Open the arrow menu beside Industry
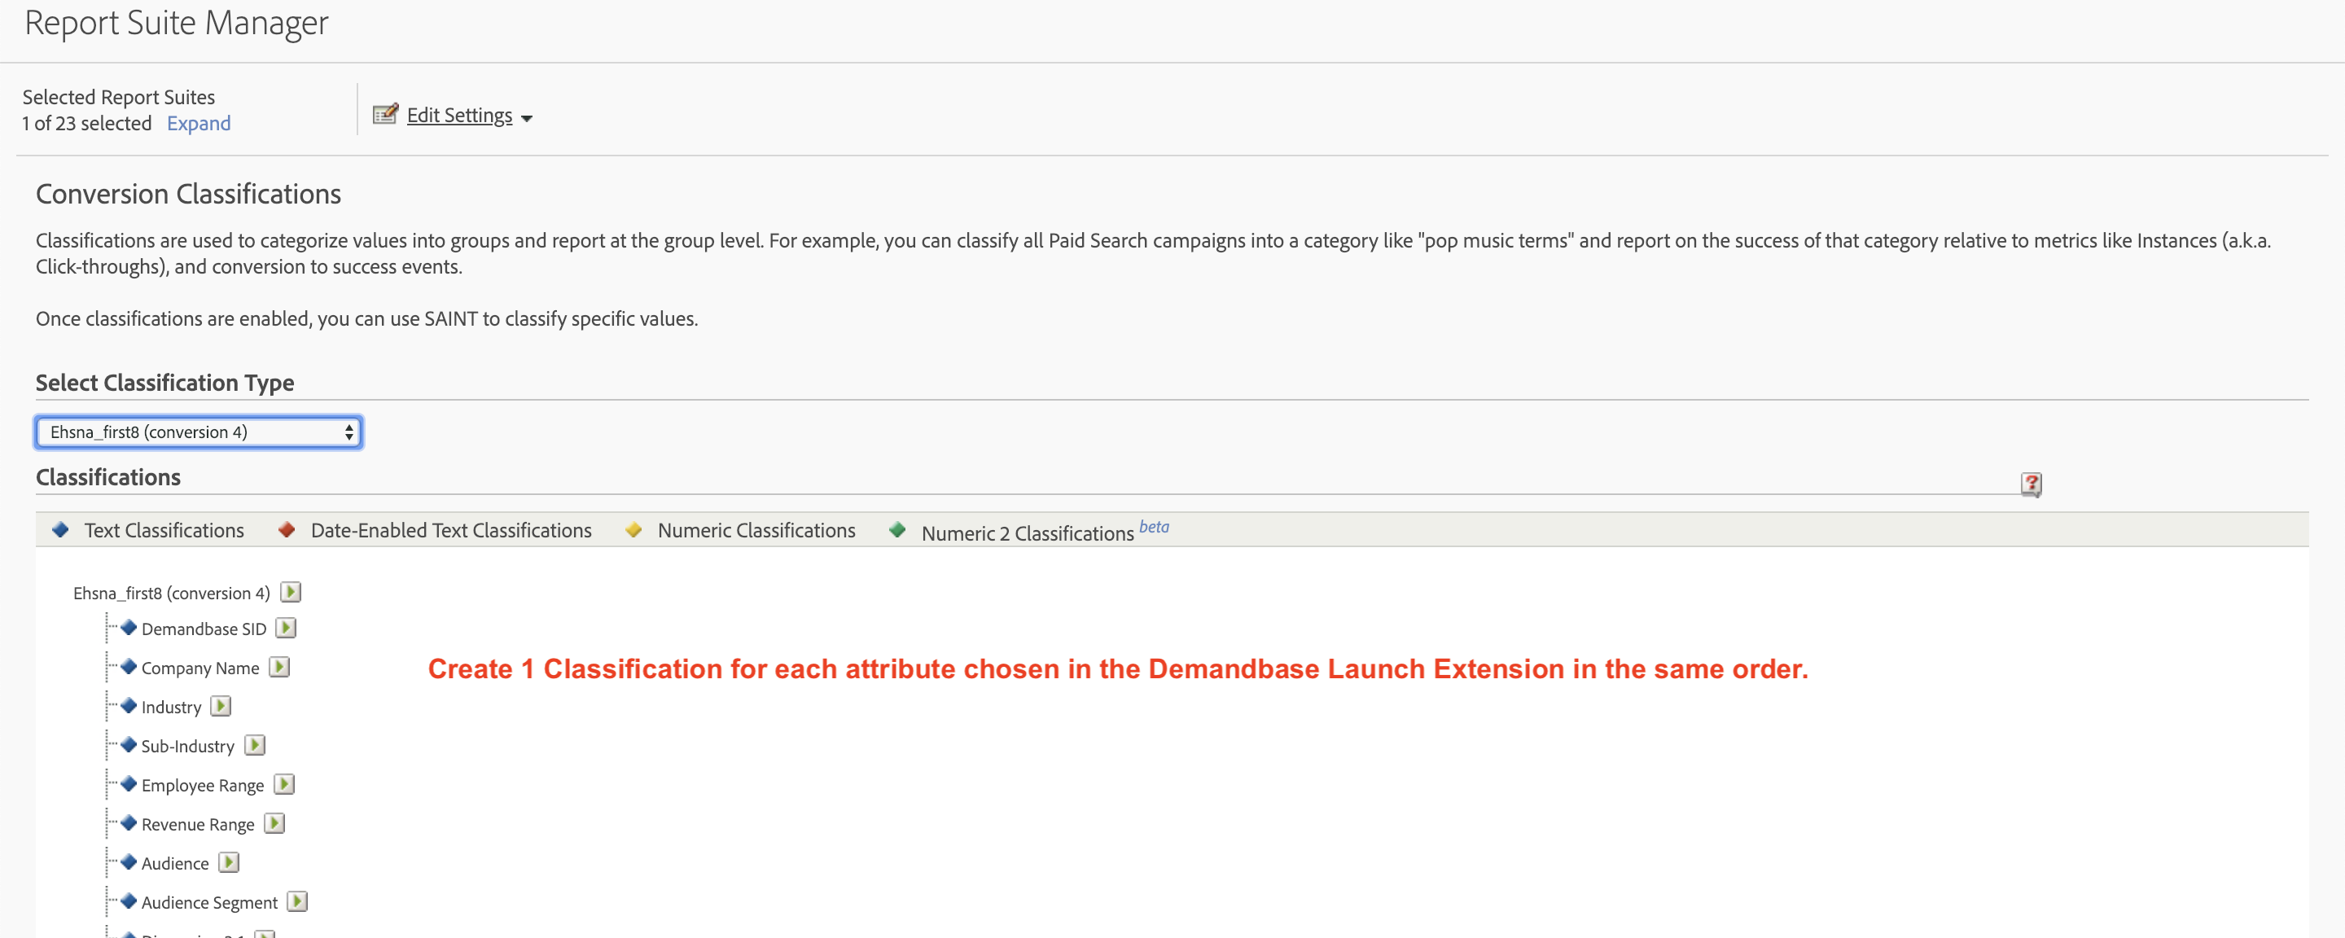The image size is (2345, 938). [221, 706]
